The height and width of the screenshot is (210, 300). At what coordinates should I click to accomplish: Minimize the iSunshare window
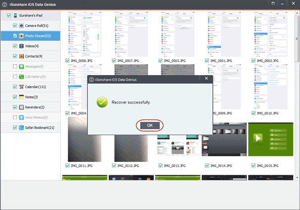point(282,3)
